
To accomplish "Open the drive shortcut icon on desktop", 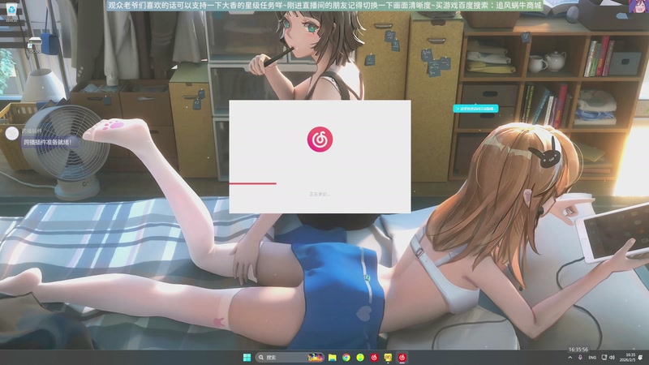I will pyautogui.click(x=34, y=45).
